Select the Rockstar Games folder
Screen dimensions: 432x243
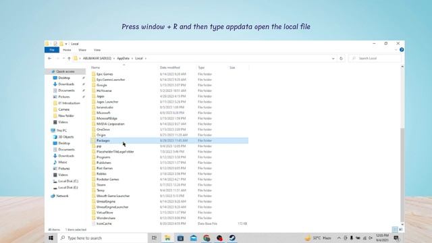click(x=108, y=179)
